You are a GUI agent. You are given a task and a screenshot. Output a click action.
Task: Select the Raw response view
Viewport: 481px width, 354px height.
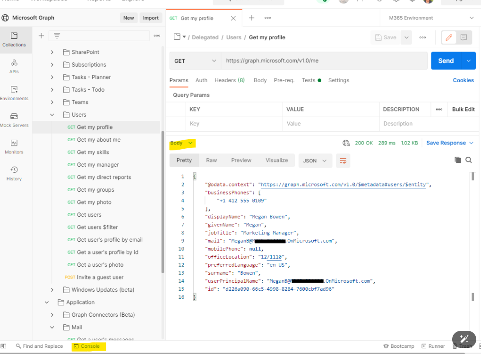coord(211,160)
